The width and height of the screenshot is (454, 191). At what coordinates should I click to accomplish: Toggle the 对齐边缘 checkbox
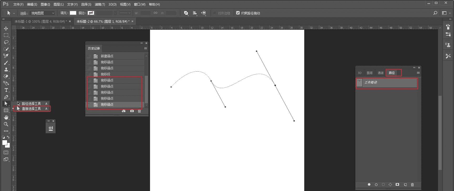coord(215,13)
